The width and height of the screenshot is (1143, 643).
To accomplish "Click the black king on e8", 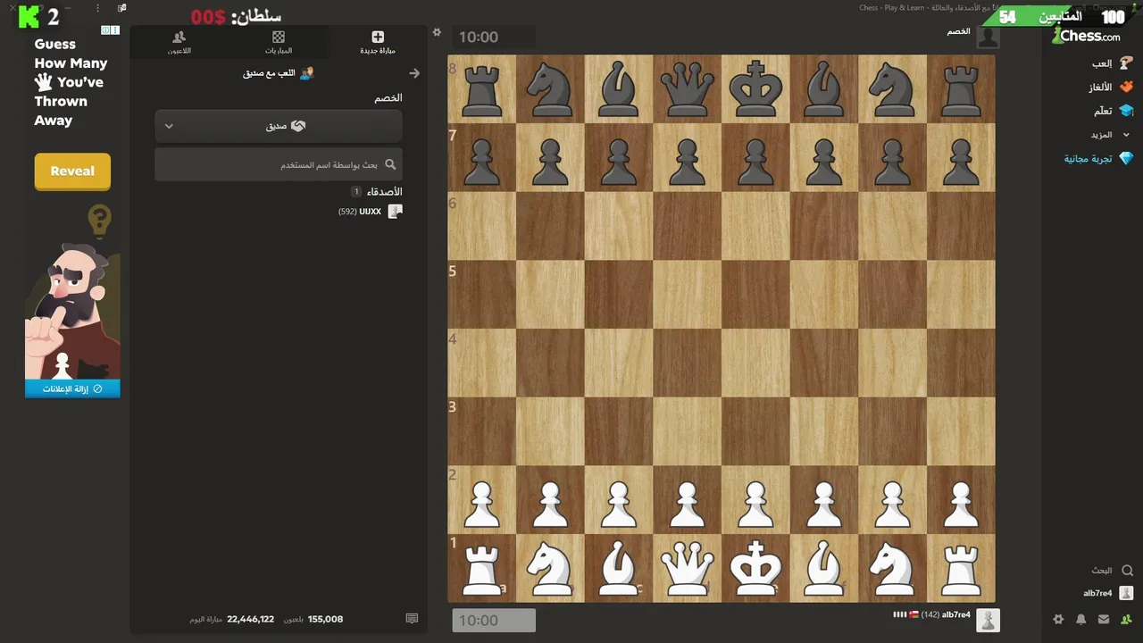I will pyautogui.click(x=755, y=88).
